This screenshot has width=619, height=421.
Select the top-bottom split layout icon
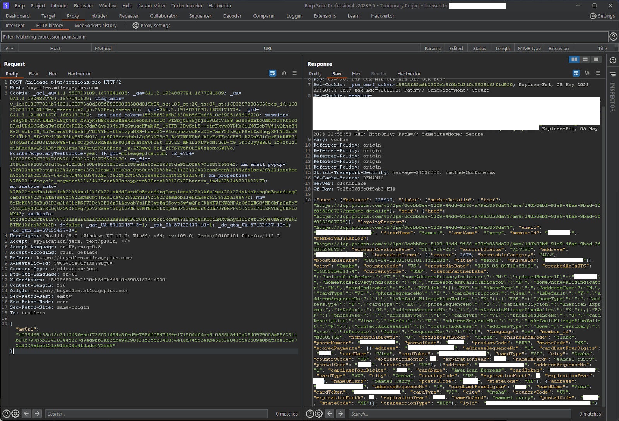point(585,59)
